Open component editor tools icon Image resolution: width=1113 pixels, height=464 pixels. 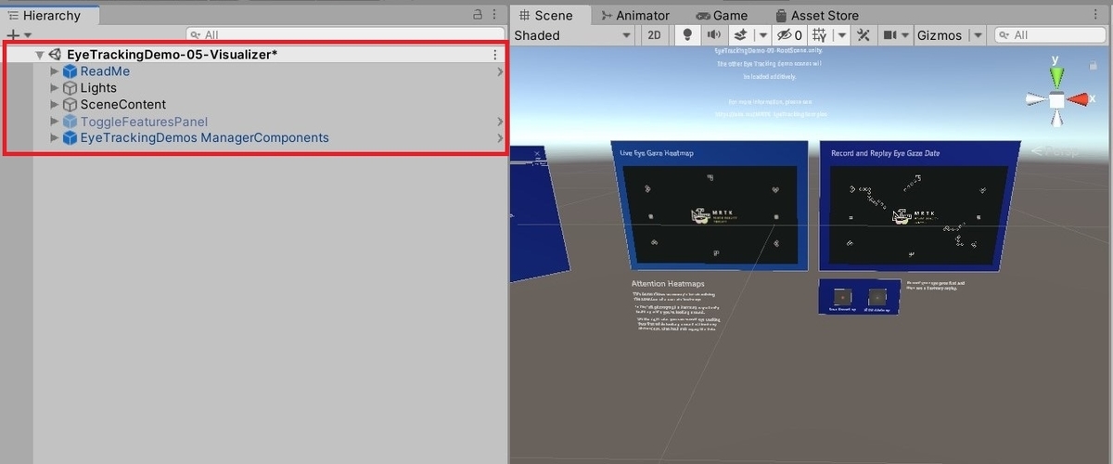tap(864, 35)
